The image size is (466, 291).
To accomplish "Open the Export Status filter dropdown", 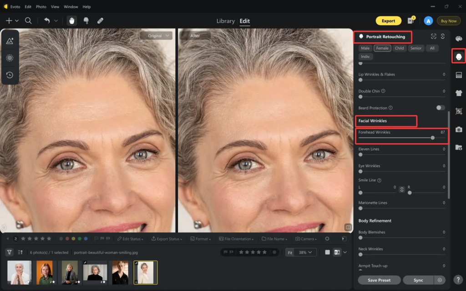I will pyautogui.click(x=168, y=239).
